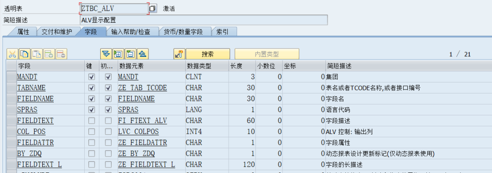This screenshot has width=492, height=173.
Task: Open data element ZE_FIELDATTR link
Action: (143, 143)
